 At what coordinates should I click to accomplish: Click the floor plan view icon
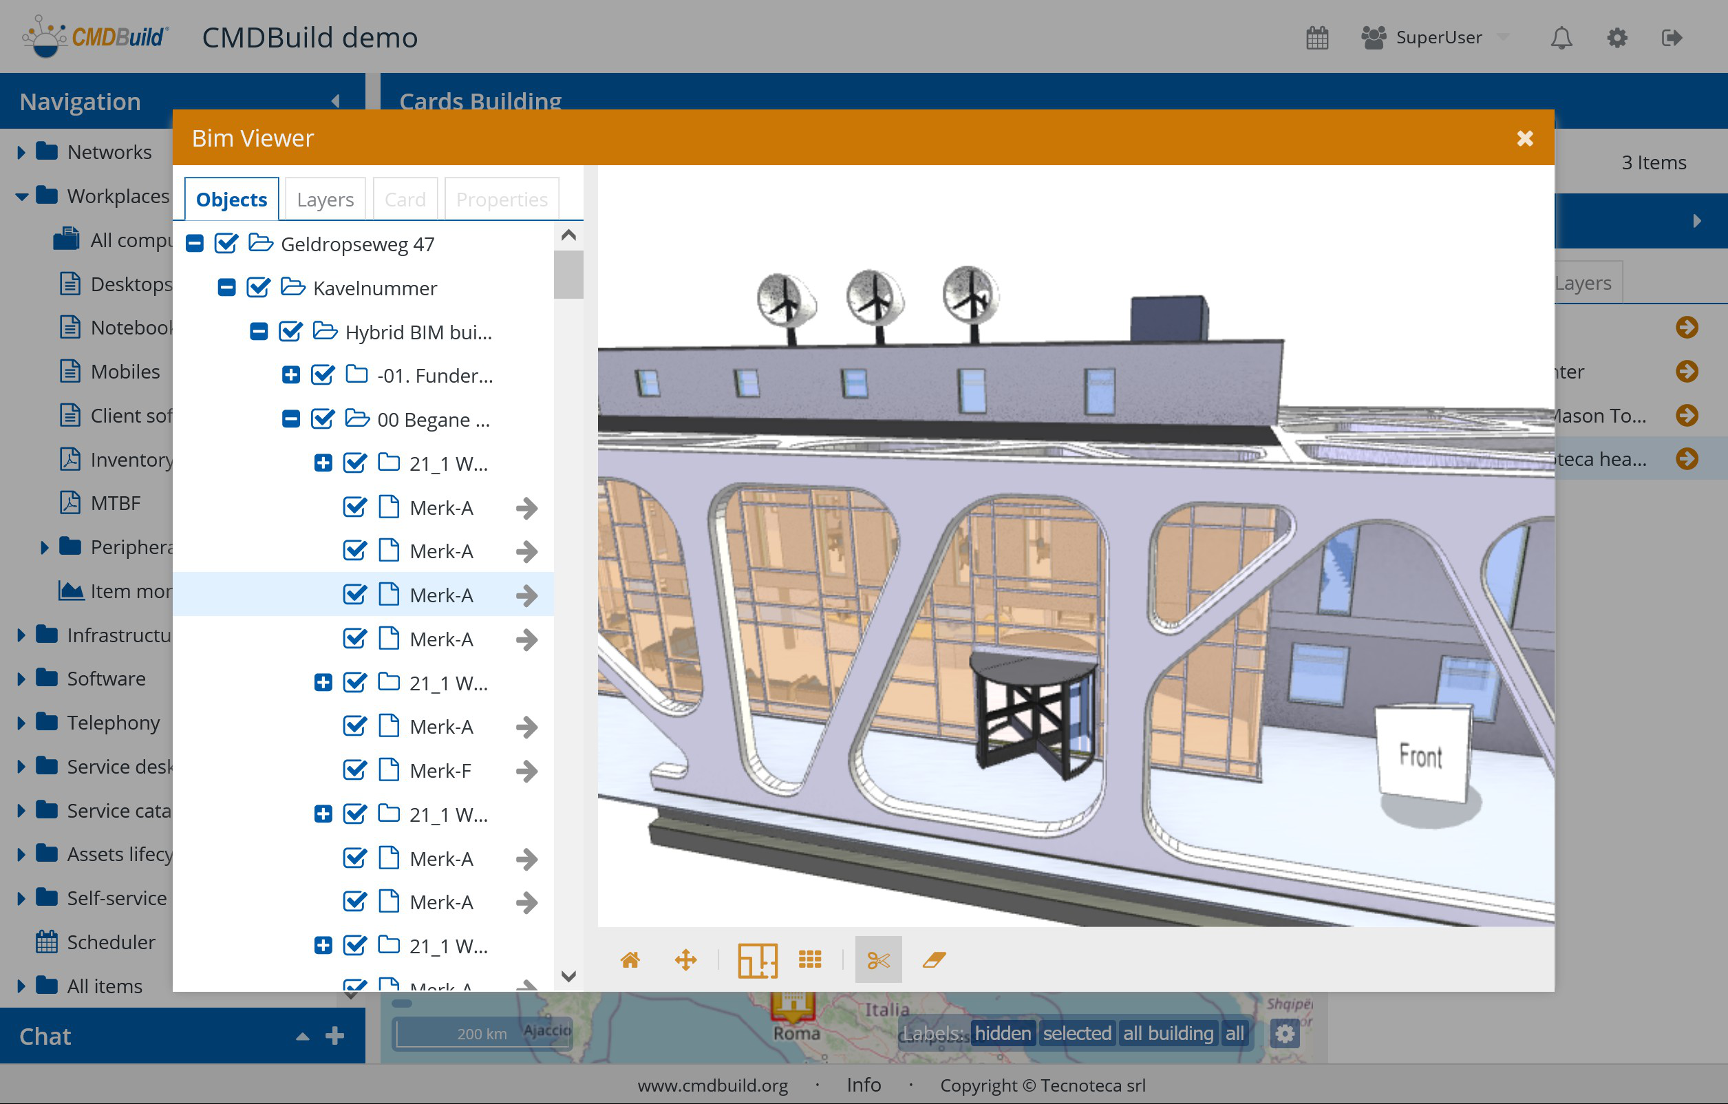click(x=757, y=959)
